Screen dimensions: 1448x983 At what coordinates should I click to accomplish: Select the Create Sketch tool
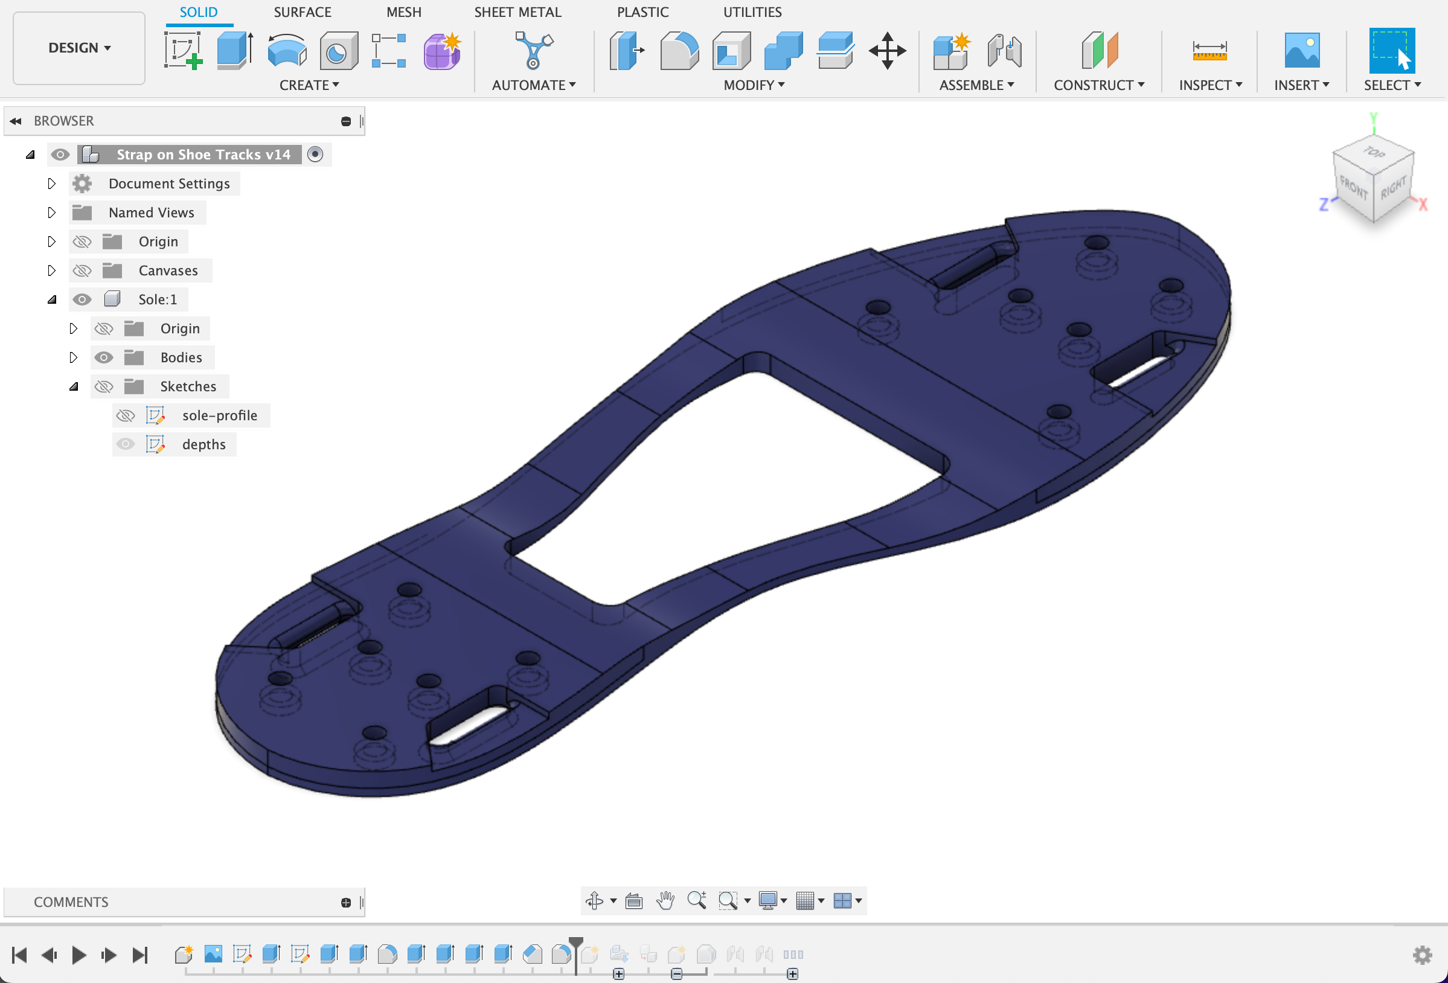coord(184,50)
